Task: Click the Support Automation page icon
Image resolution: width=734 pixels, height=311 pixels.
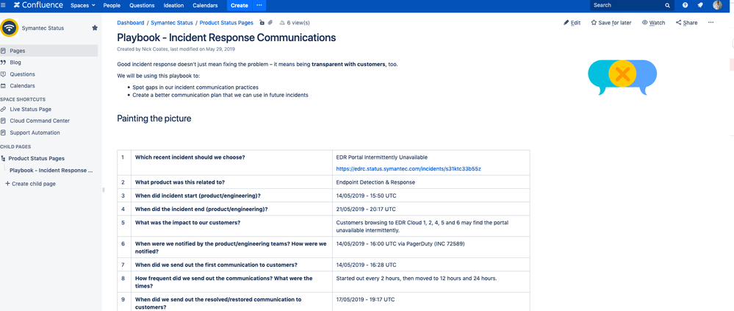Action: point(3,132)
